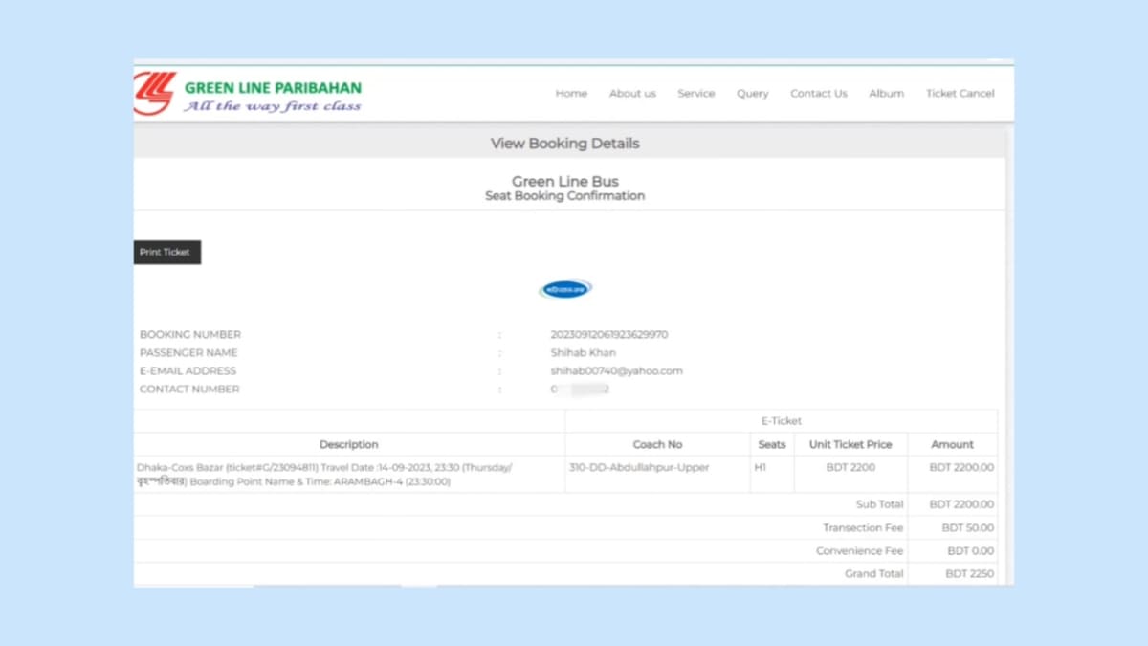Click the Seats column header

pyautogui.click(x=771, y=444)
